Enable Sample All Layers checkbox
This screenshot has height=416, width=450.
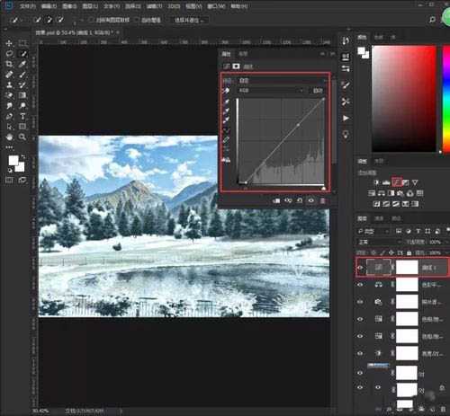click(x=92, y=20)
